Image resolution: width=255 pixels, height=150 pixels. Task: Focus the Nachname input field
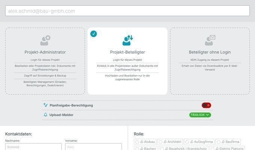pos(33,147)
